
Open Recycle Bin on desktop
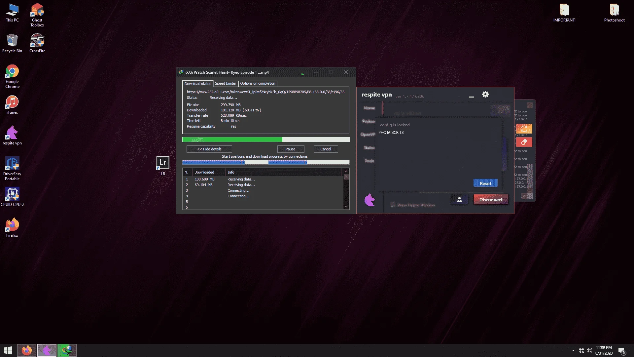[12, 43]
